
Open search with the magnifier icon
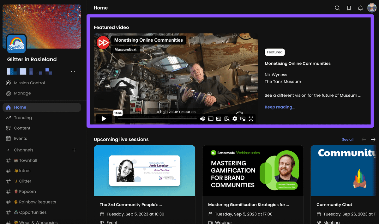[337, 8]
